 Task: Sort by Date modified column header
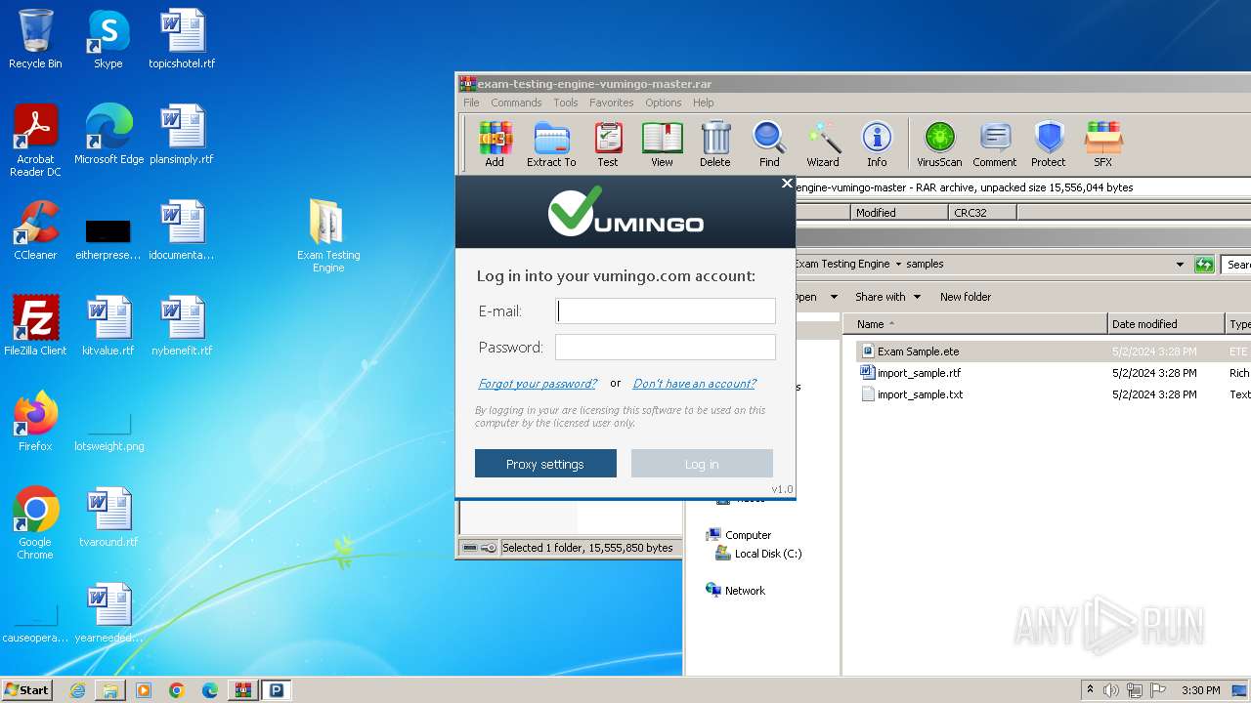point(1166,324)
